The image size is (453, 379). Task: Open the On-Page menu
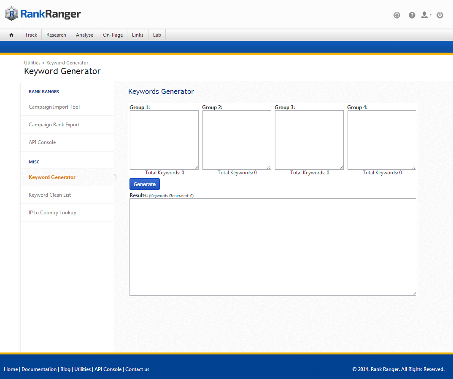coord(113,35)
